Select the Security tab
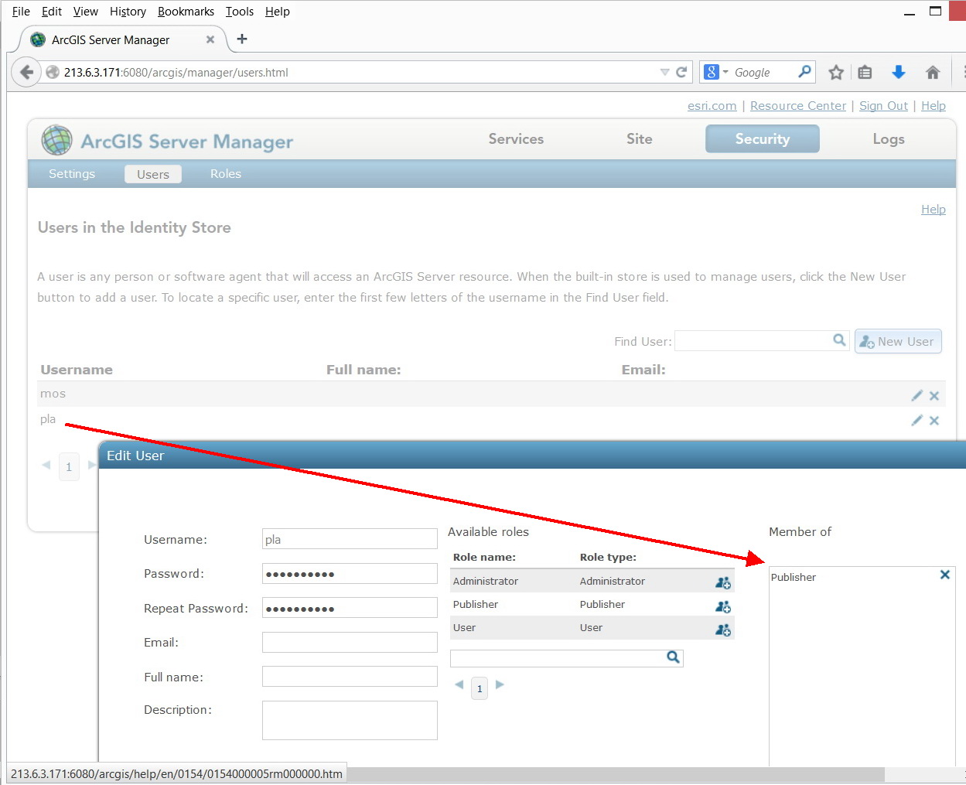The width and height of the screenshot is (966, 785). (763, 138)
